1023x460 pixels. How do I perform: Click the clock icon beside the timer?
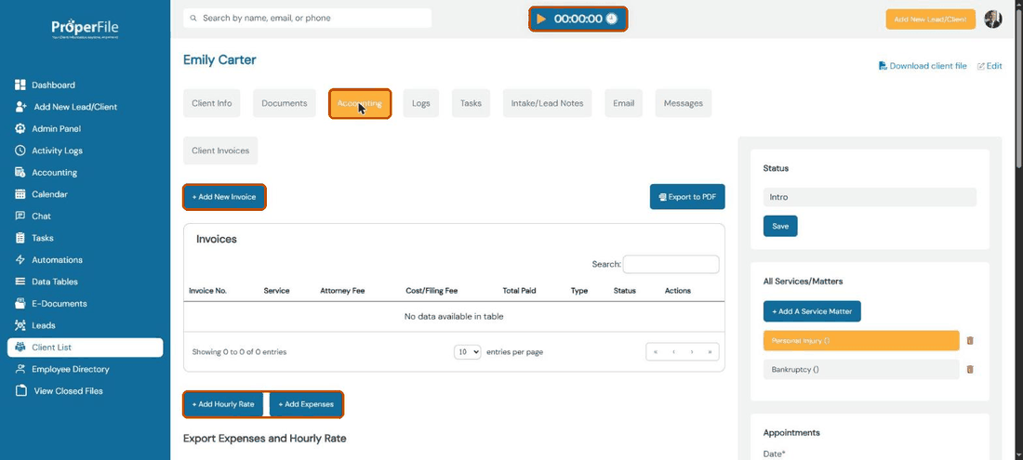click(x=611, y=19)
